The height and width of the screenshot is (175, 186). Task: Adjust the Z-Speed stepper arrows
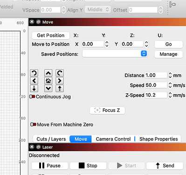(x=170, y=95)
